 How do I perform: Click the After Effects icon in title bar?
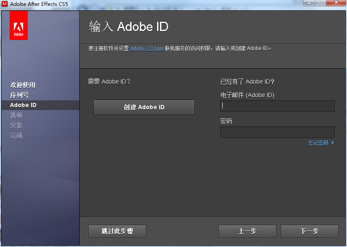[4, 4]
